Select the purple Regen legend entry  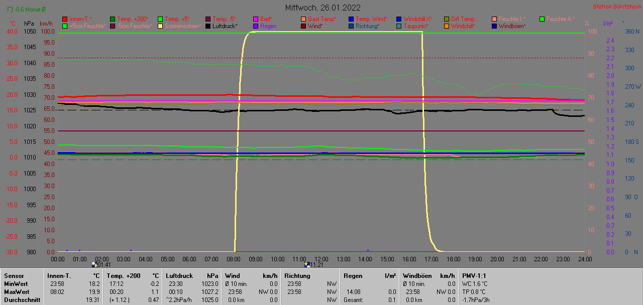(x=265, y=26)
